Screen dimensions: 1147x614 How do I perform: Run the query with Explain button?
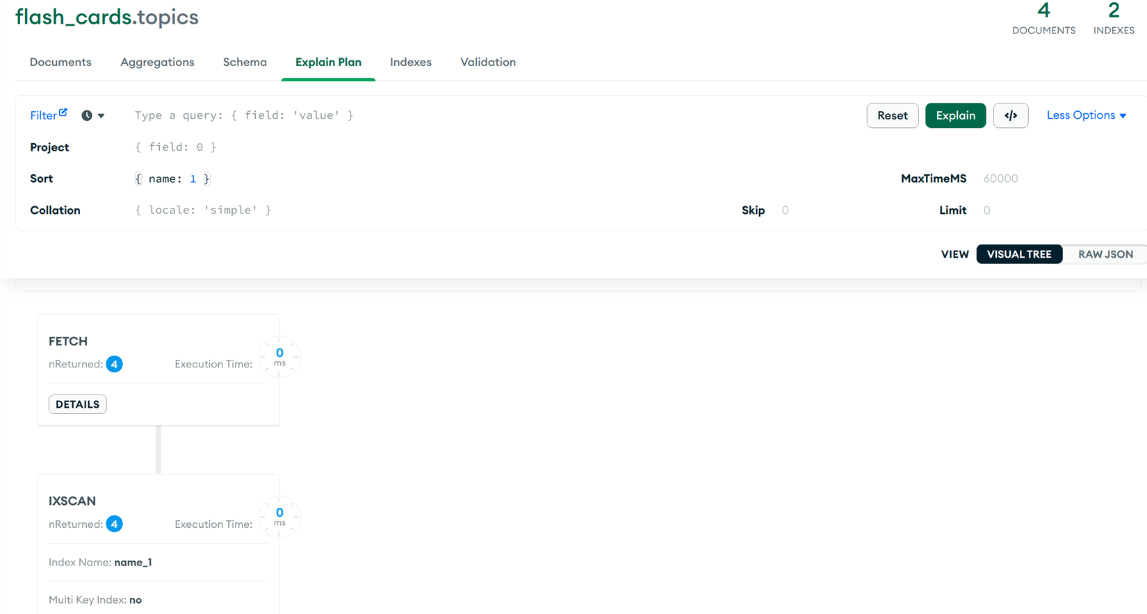(956, 115)
